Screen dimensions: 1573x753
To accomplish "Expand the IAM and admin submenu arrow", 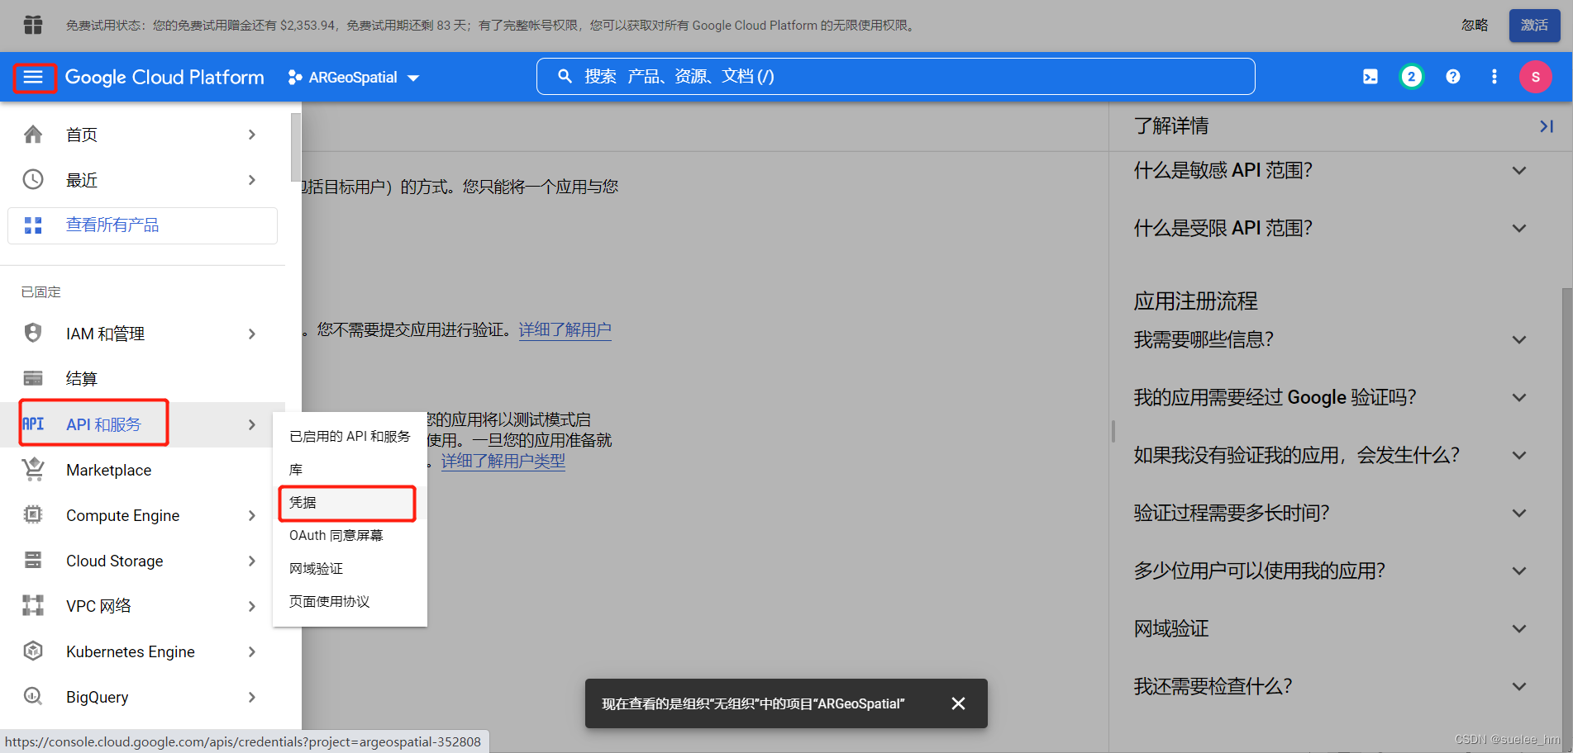I will point(252,334).
